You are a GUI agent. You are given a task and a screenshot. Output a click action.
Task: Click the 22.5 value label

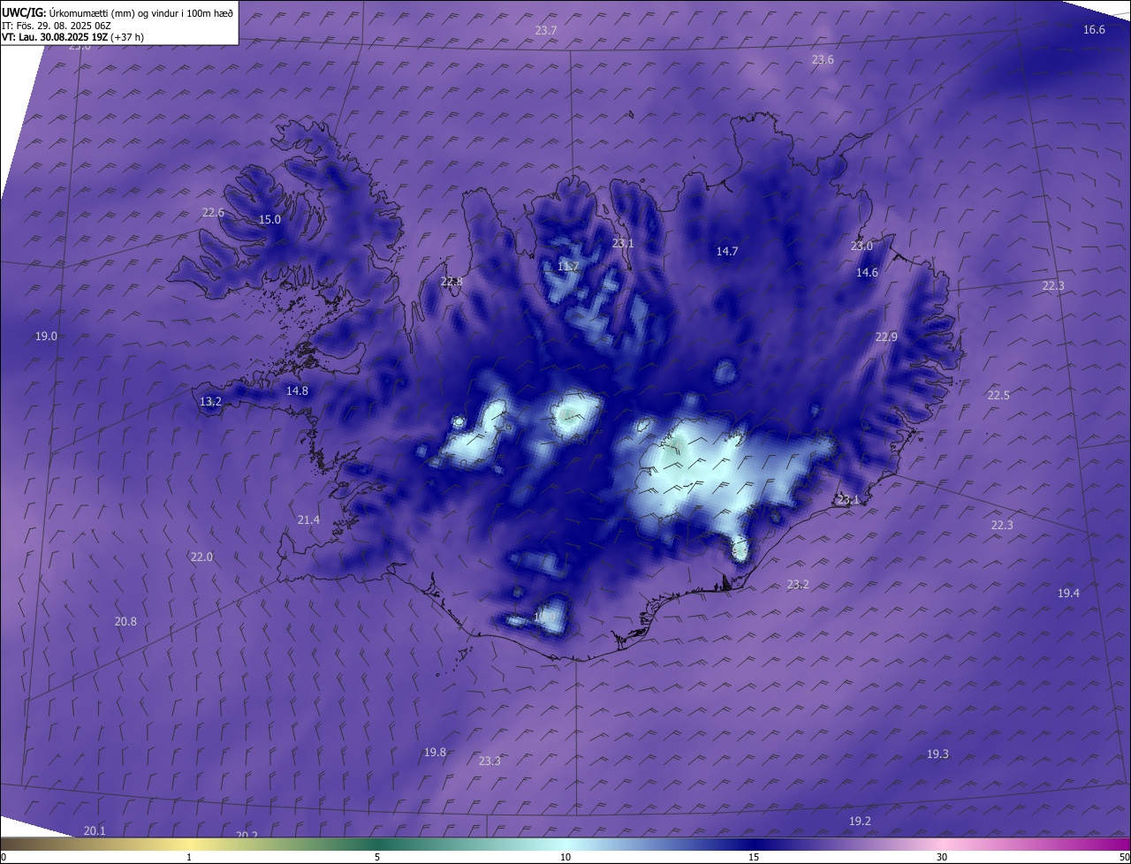click(998, 396)
